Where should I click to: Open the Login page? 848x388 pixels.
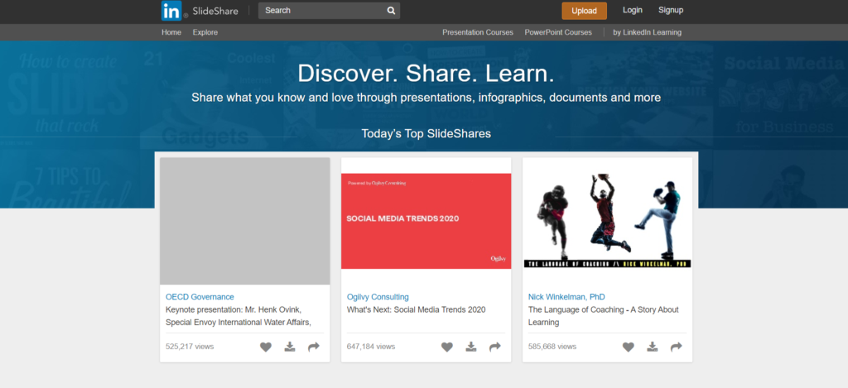(632, 10)
